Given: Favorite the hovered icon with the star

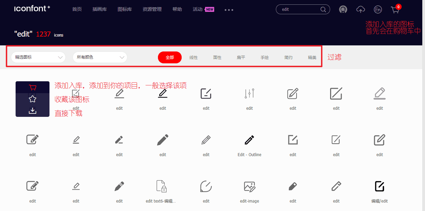Looking at the screenshot, I should (x=33, y=99).
